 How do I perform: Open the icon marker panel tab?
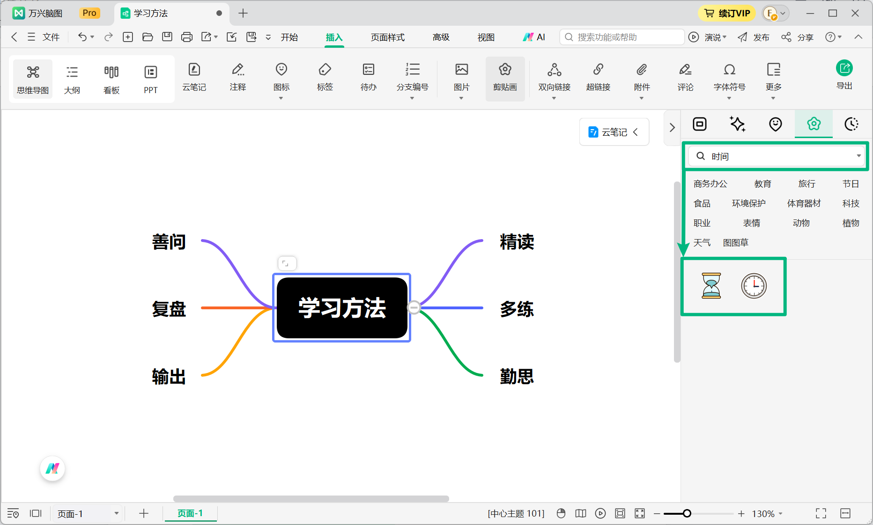pyautogui.click(x=776, y=124)
